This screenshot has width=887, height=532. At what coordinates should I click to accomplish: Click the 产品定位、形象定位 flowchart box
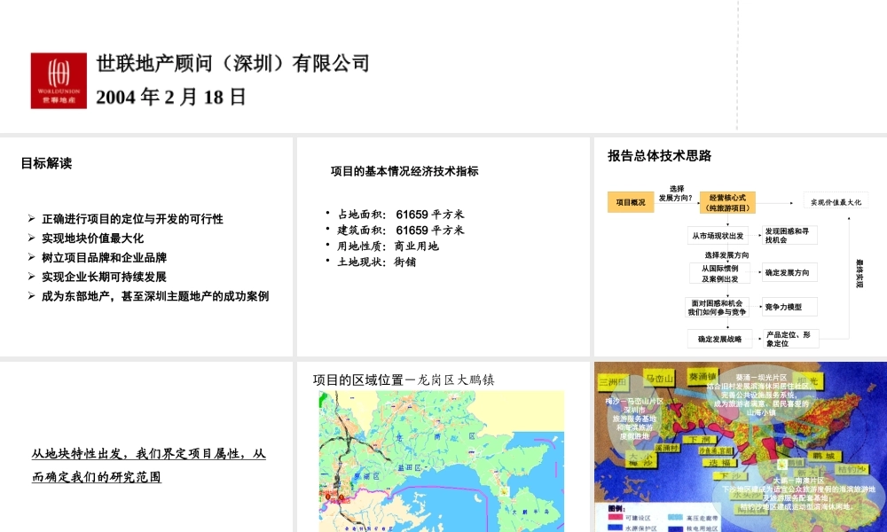click(x=790, y=340)
